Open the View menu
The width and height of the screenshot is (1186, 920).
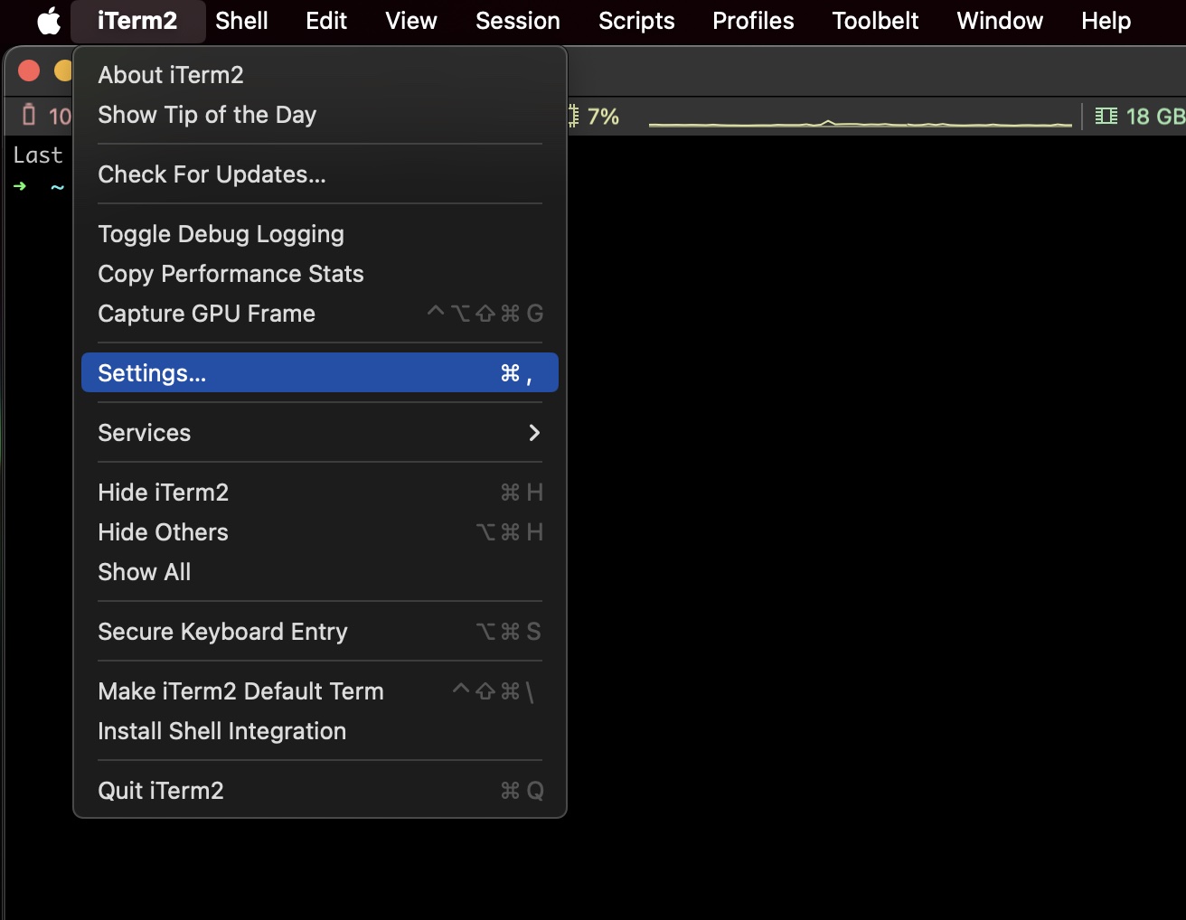pyautogui.click(x=411, y=20)
